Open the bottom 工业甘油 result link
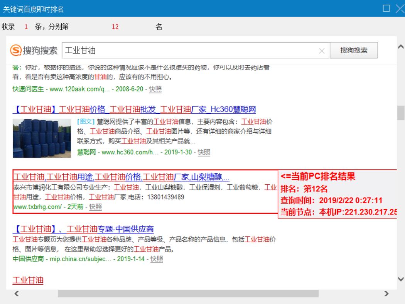The width and height of the screenshot is (405, 304). coord(28,280)
